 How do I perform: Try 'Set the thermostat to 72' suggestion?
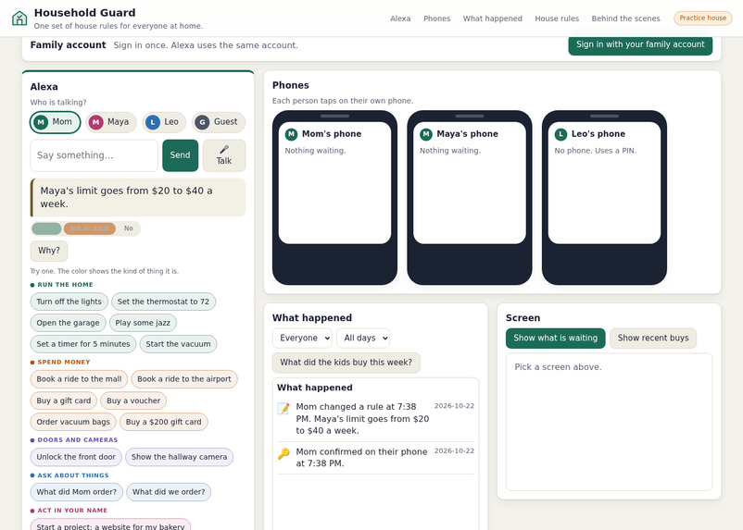pyautogui.click(x=163, y=302)
